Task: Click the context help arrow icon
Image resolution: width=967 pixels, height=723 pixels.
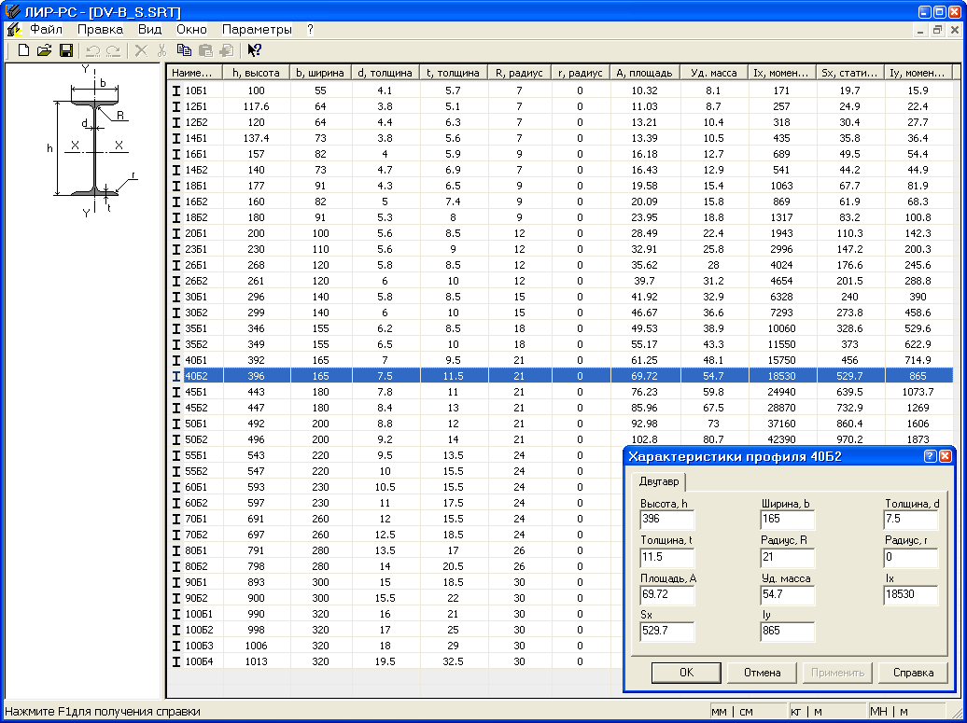Action: coord(254,50)
